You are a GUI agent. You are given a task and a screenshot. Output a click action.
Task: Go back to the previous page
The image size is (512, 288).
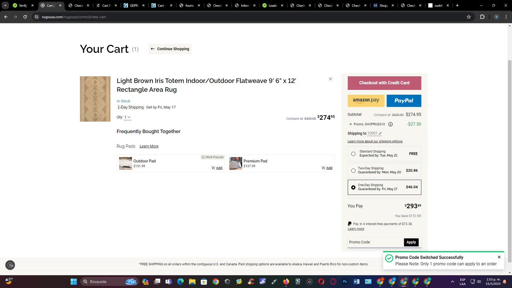coord(6,17)
